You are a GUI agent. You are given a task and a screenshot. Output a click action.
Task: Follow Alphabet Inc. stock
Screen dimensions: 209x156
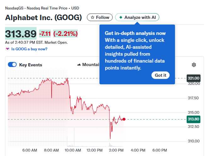coord(100,18)
